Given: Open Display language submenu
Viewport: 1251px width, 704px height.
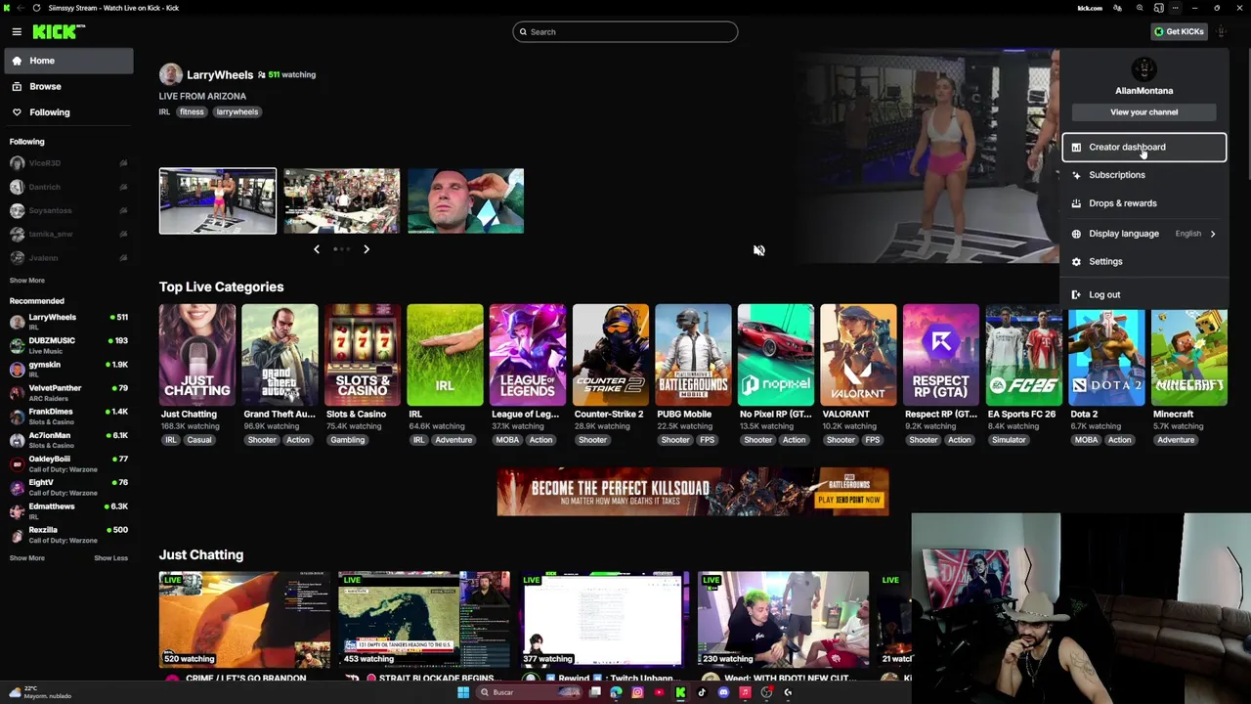Looking at the screenshot, I should coord(1143,234).
